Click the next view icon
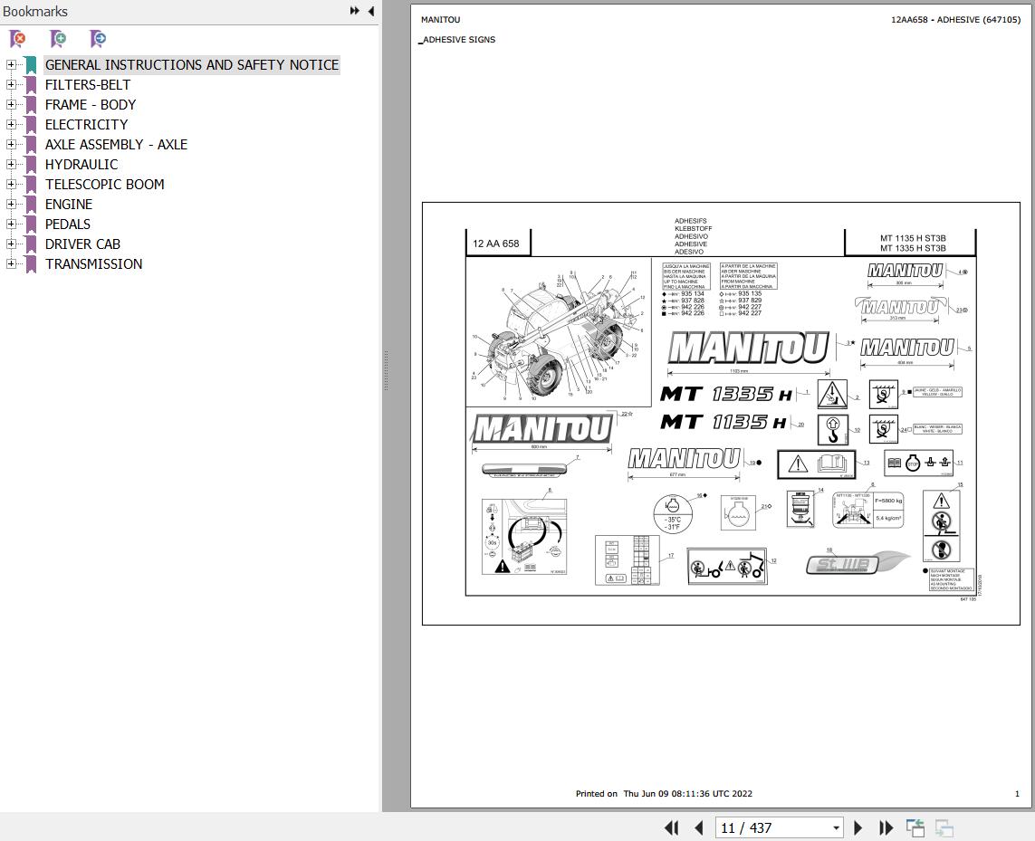This screenshot has height=841, width=1035. point(944,827)
